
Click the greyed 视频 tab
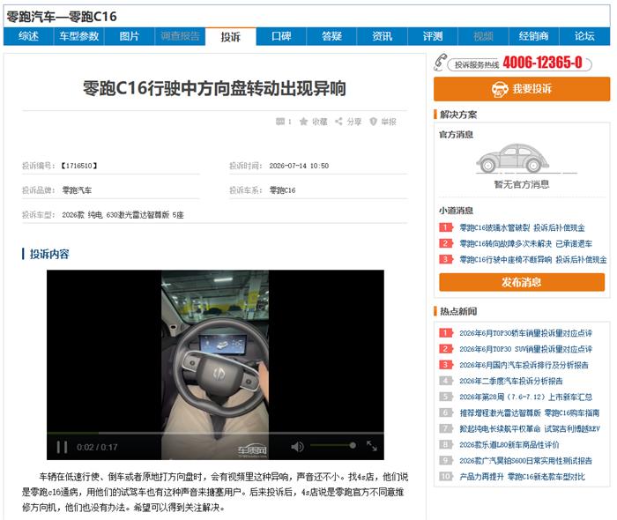(x=483, y=37)
